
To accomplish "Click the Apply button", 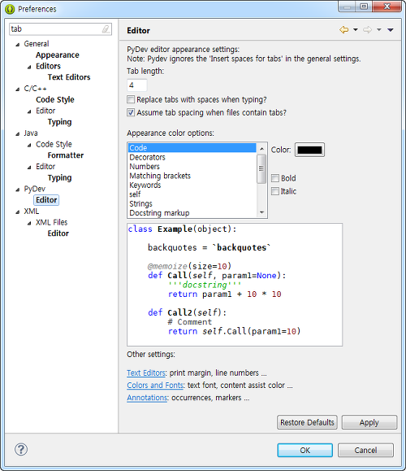I will point(369,422).
